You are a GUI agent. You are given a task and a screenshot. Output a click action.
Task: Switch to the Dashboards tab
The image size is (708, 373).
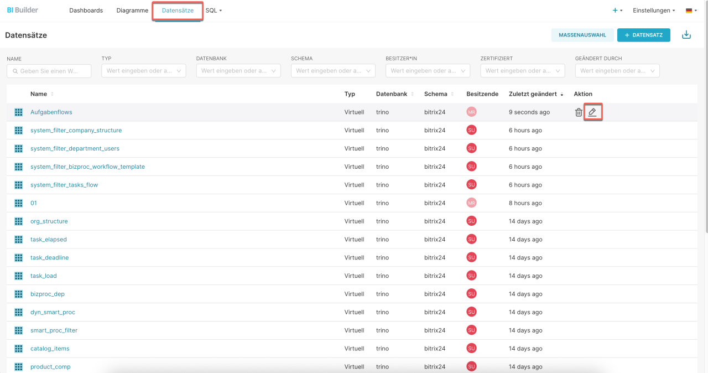(x=86, y=11)
